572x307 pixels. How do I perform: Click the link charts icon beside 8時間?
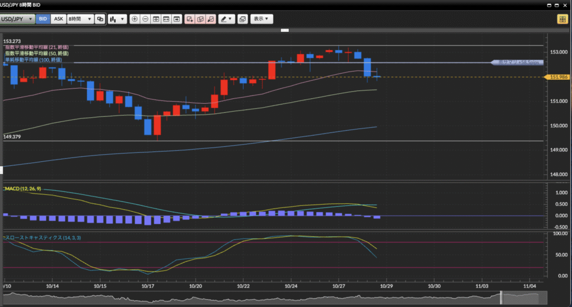coord(100,19)
